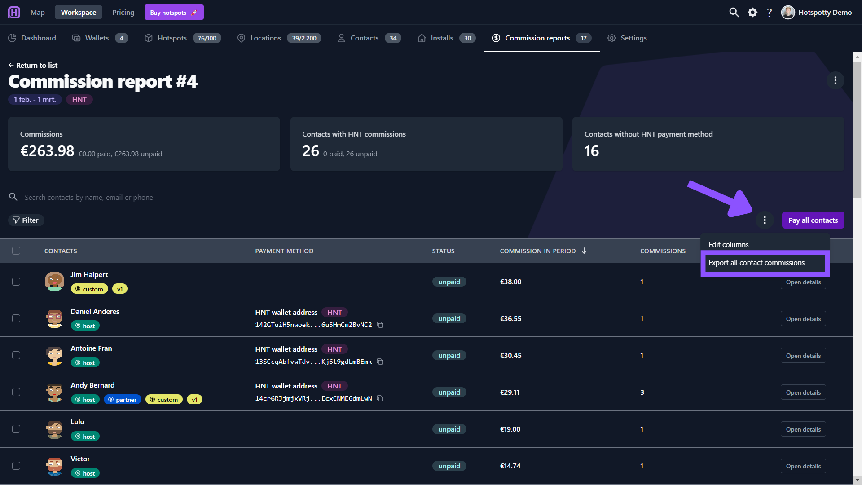The width and height of the screenshot is (862, 485).
Task: Click the search contacts input field
Action: [224, 197]
